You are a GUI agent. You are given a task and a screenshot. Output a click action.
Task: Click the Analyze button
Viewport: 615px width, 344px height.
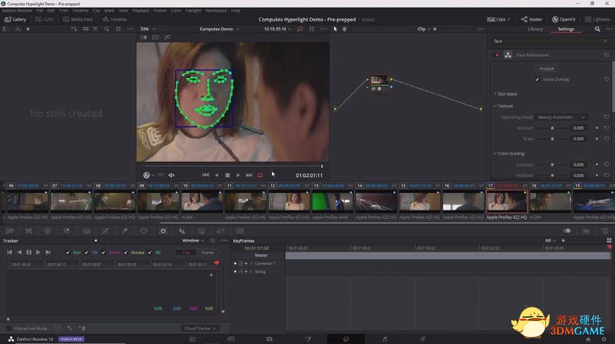click(546, 69)
